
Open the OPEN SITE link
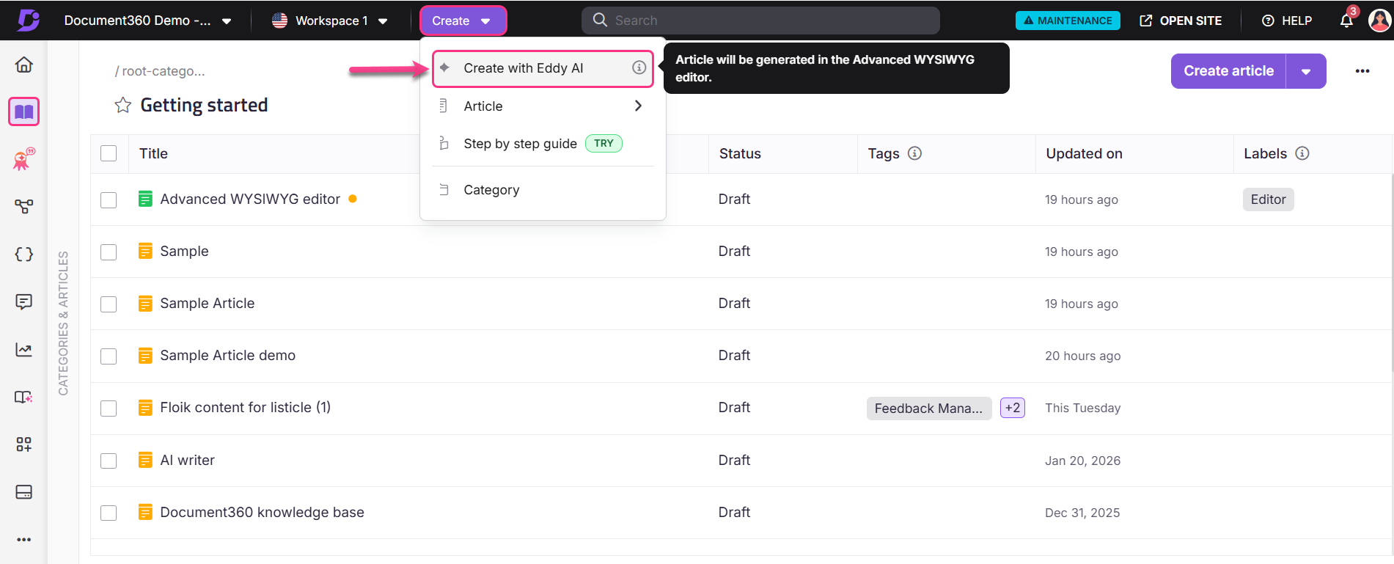click(x=1181, y=21)
